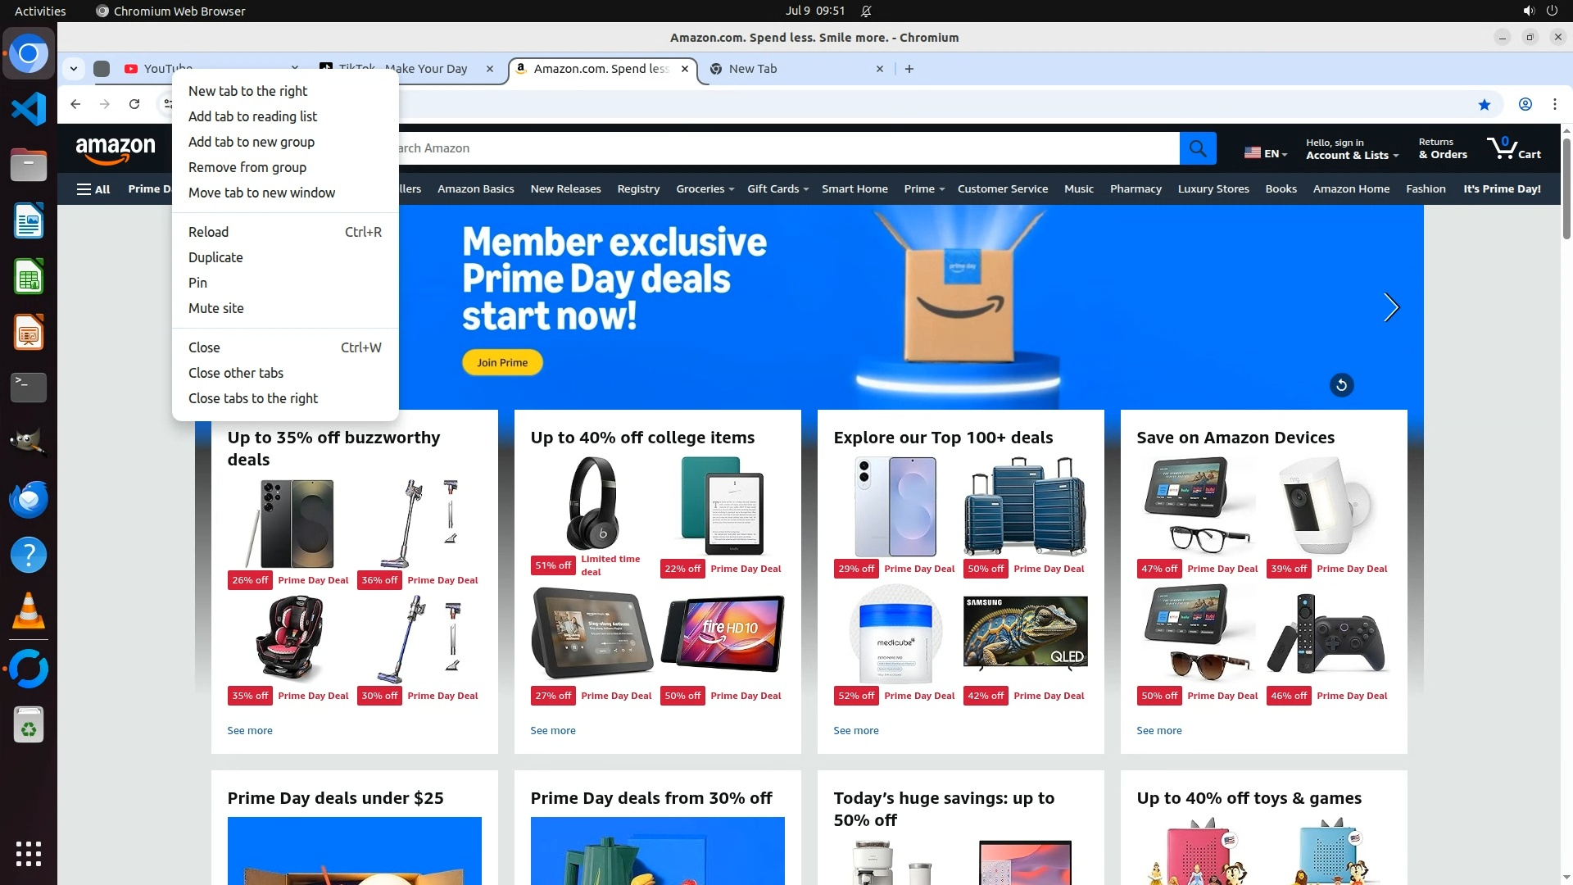Click the Amazon search magnifier button
The width and height of the screenshot is (1573, 885).
pos(1198,148)
